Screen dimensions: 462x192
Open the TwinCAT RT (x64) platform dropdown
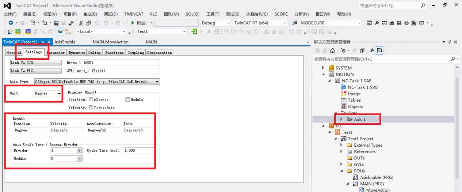click(285, 23)
